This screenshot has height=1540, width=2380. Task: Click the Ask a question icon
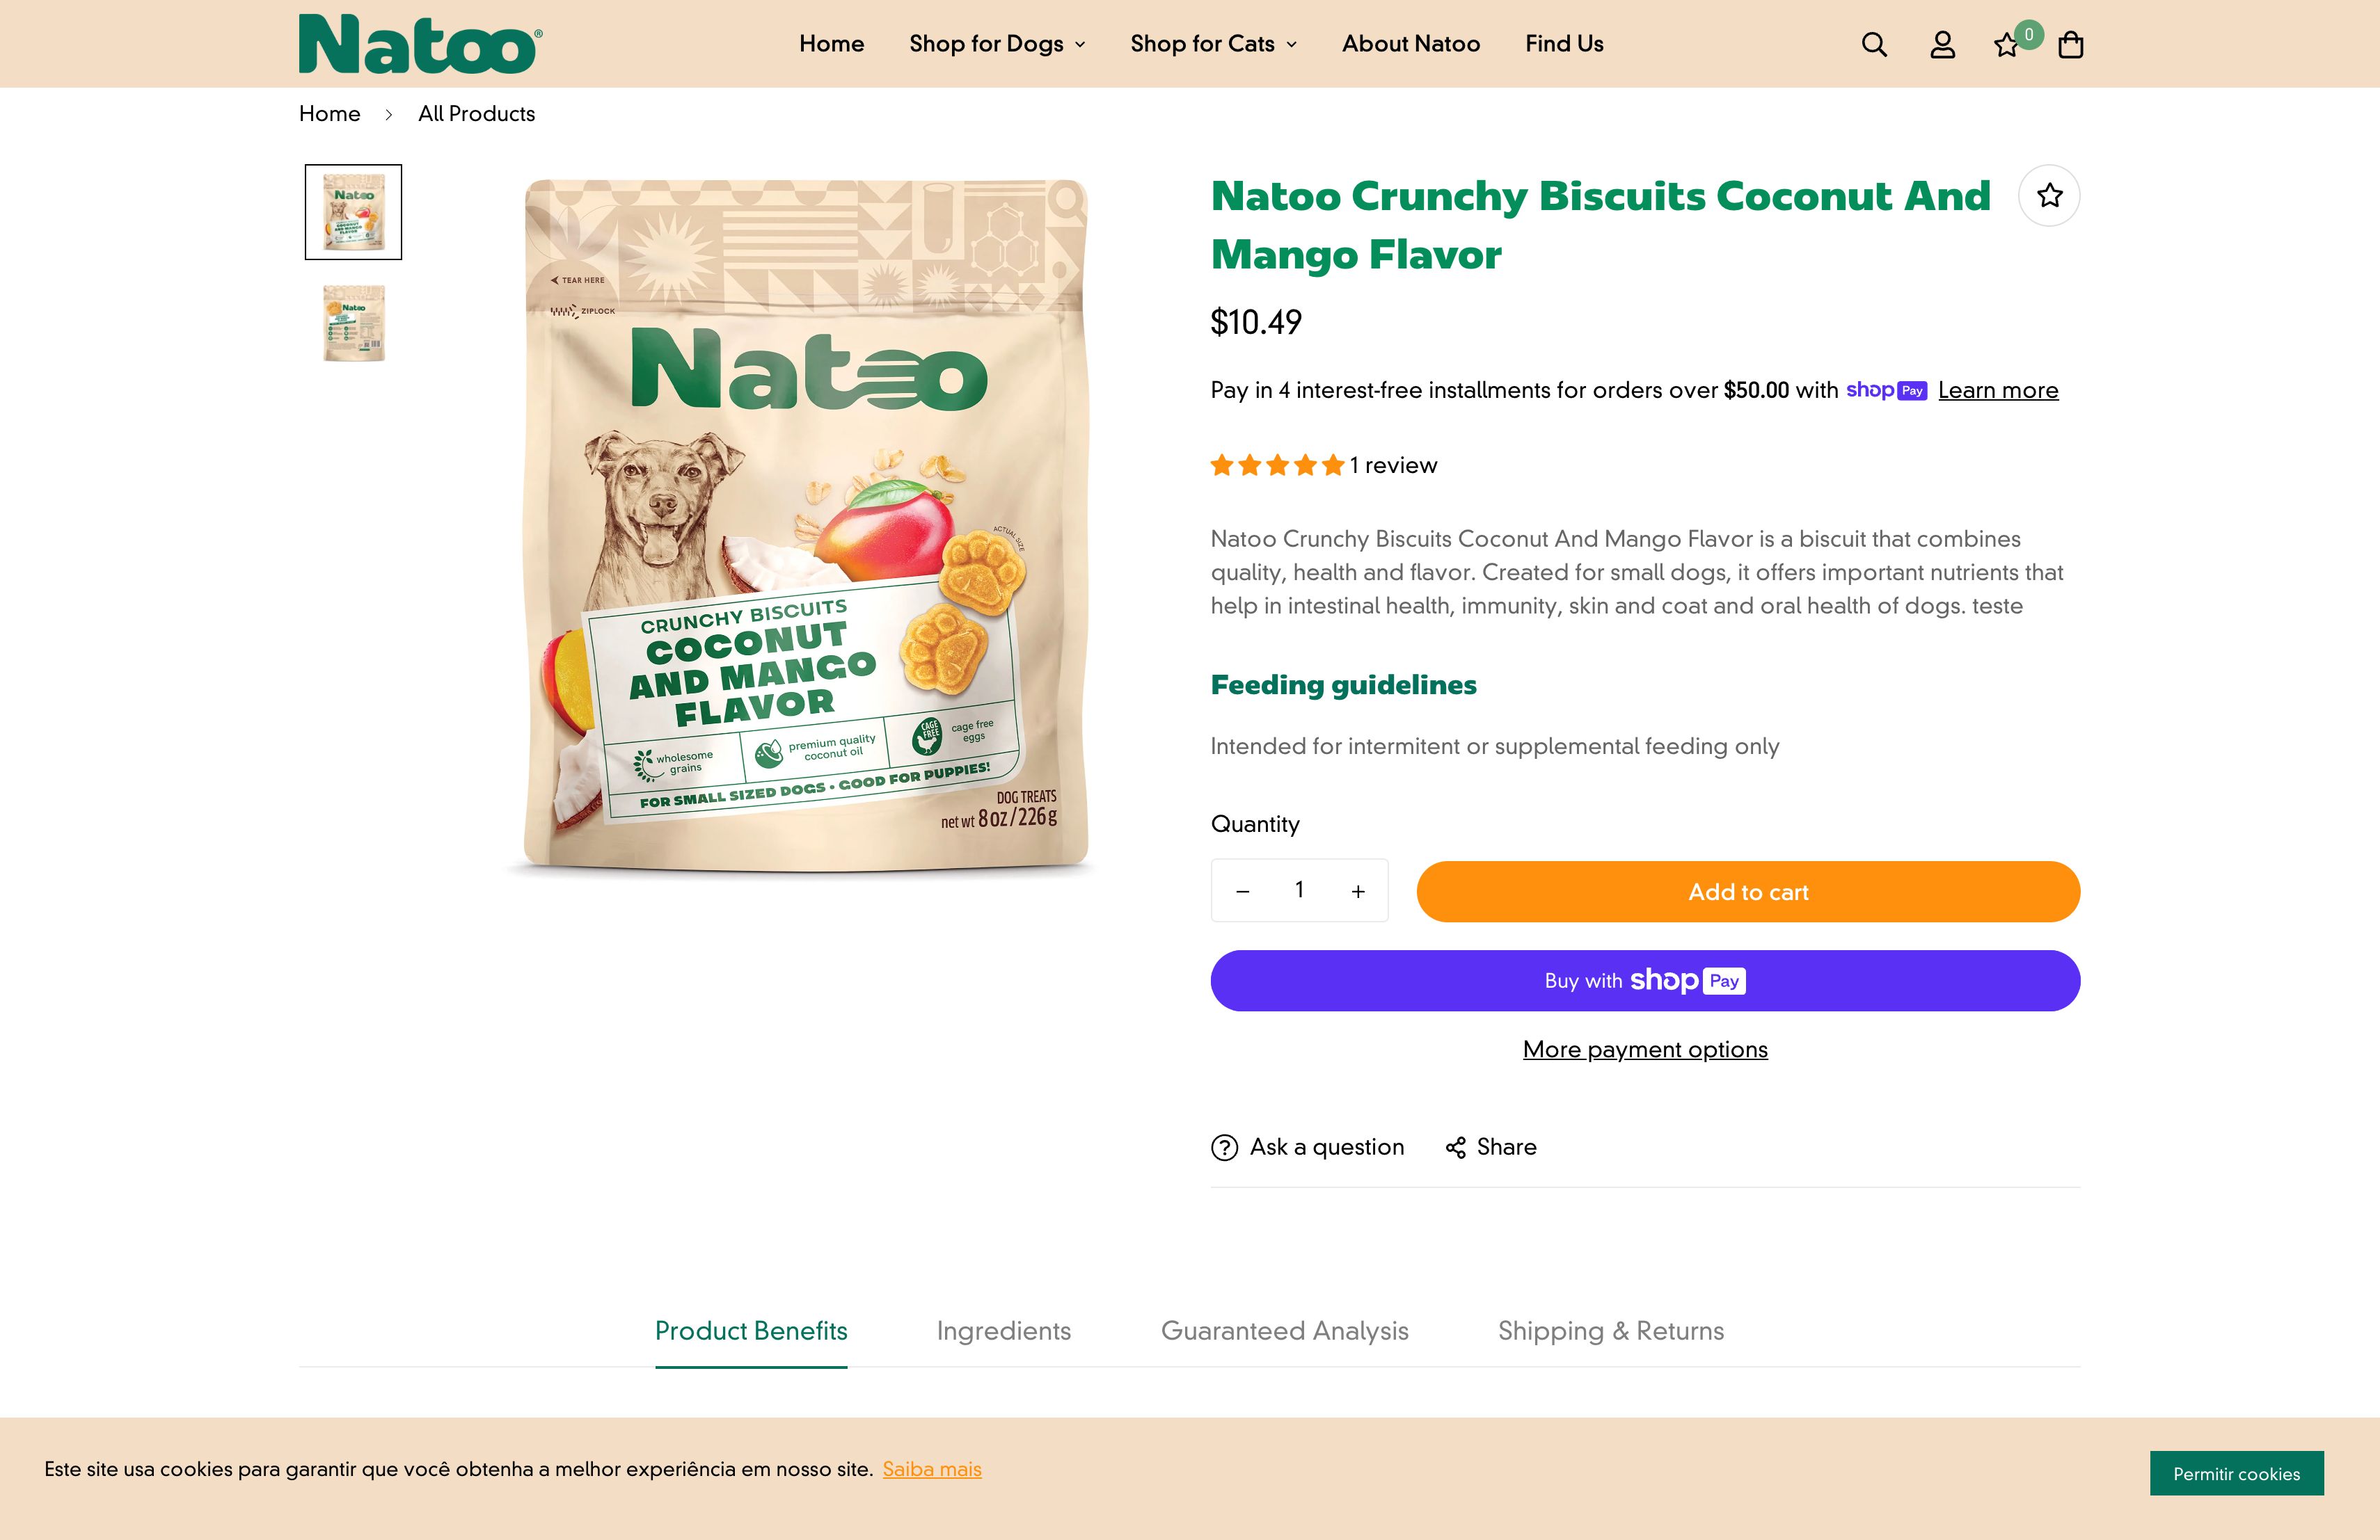click(1224, 1147)
